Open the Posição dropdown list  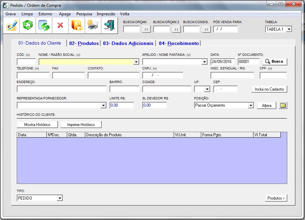coord(251,106)
